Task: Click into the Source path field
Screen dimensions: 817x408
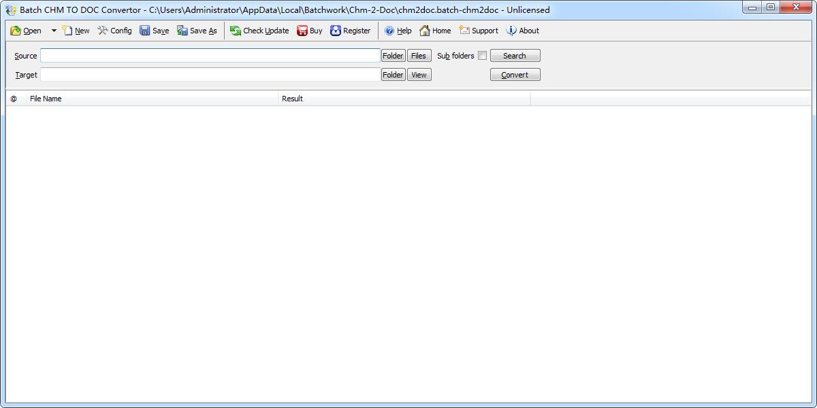Action: coord(210,56)
